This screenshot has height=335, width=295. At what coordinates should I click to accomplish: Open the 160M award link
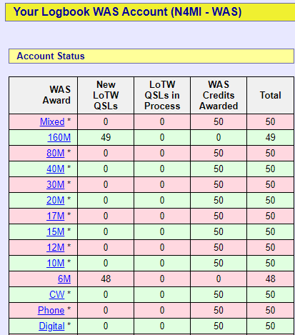tap(59, 138)
